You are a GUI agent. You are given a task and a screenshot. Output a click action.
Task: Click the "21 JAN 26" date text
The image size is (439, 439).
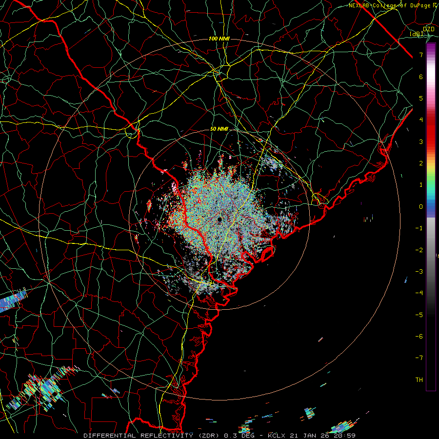pyautogui.click(x=309, y=436)
